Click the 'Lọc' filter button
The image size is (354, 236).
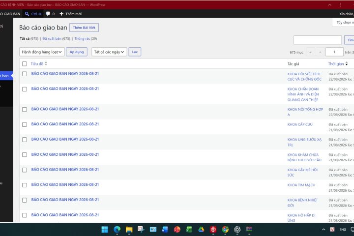pos(135,52)
